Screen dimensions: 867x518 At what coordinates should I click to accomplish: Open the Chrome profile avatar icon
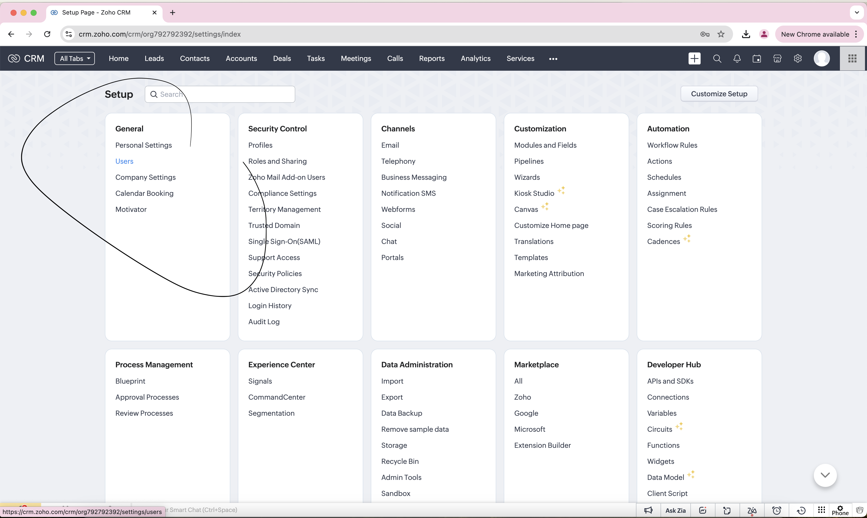(764, 34)
